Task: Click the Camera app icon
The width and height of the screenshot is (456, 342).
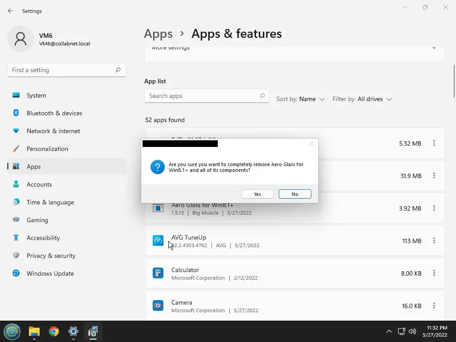Action: tap(158, 305)
